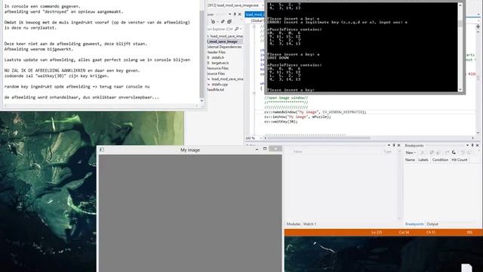Open Solution Explorer window position dropdown

pyautogui.click(x=229, y=14)
